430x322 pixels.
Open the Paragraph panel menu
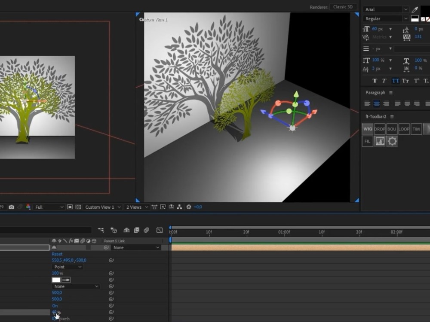pos(391,93)
